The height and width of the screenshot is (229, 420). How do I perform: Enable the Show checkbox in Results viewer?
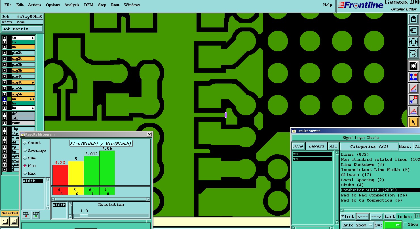(x=405, y=224)
